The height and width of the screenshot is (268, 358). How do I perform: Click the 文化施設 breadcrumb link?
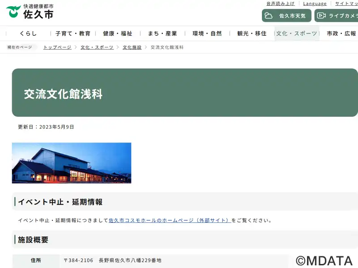click(x=132, y=47)
